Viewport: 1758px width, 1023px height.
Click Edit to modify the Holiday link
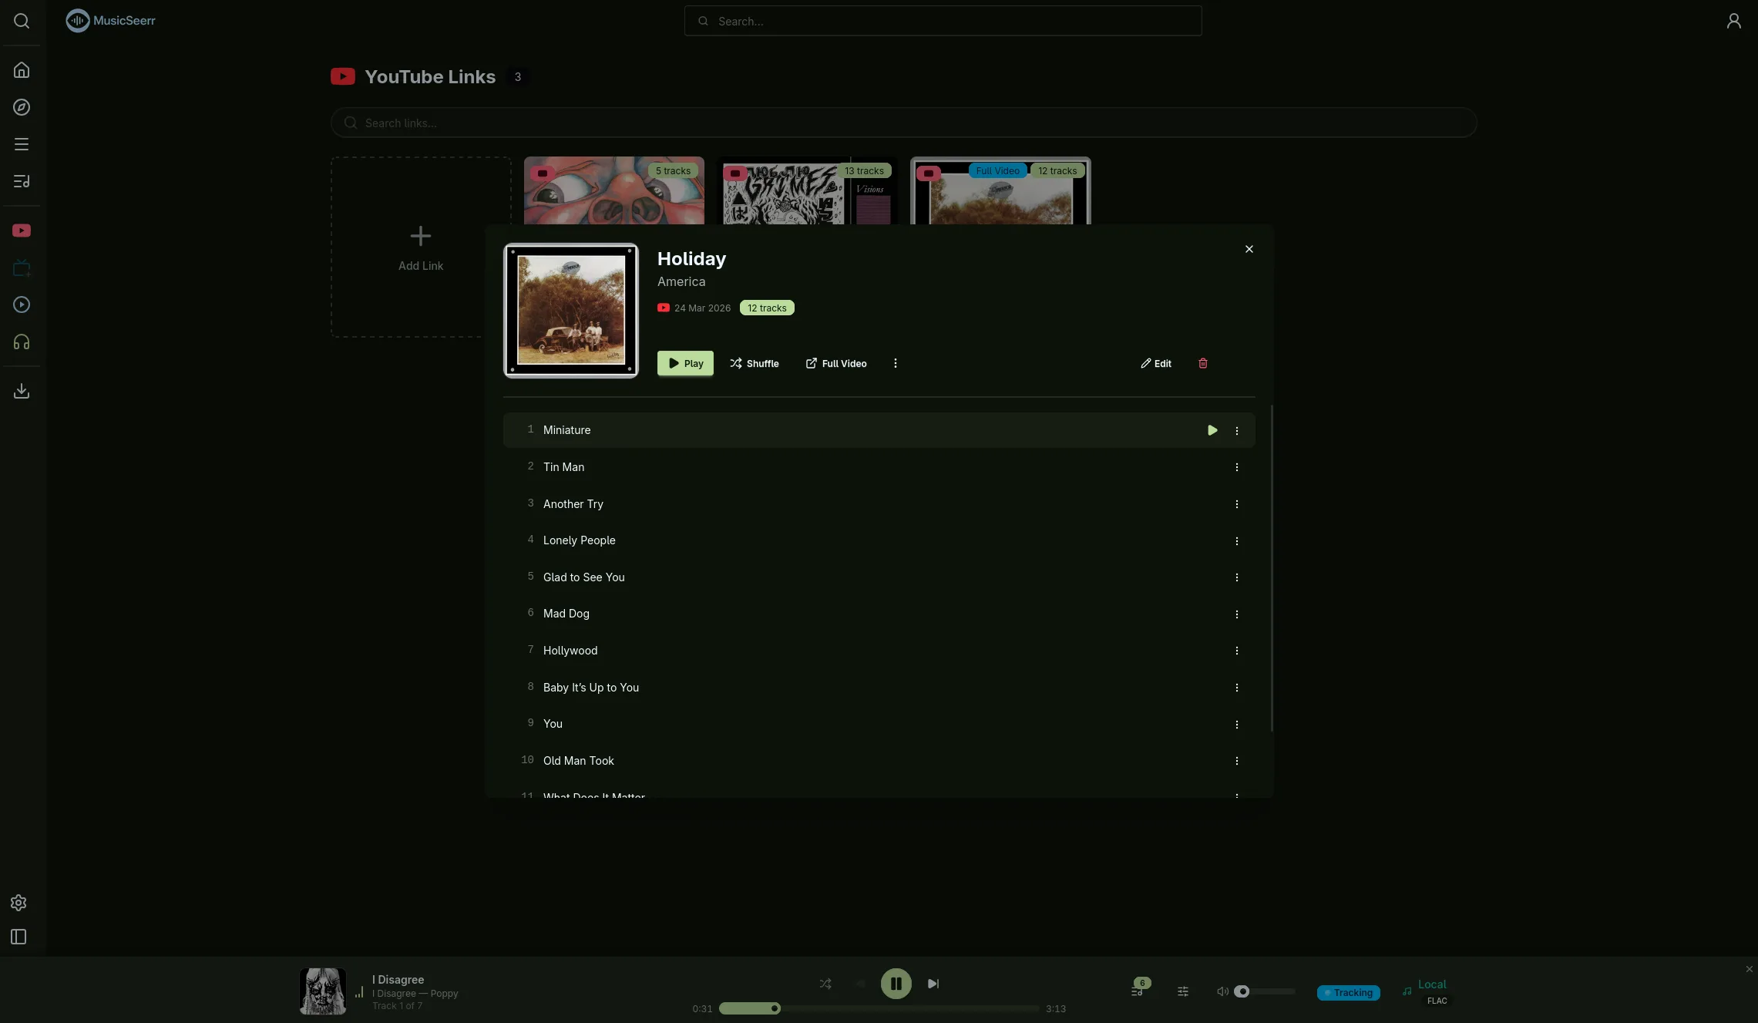pos(1155,363)
